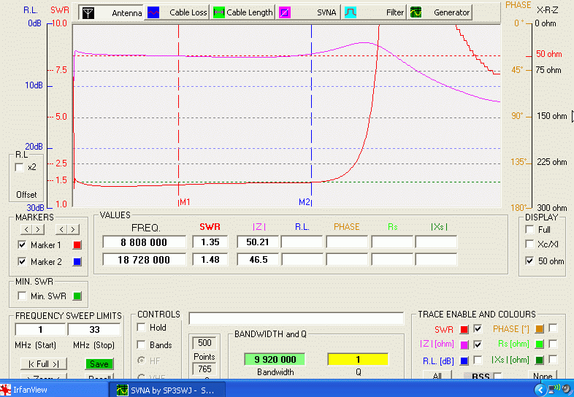This screenshot has height=397, width=574.
Task: Change the SWR trace red colour swatch
Action: pos(464,329)
